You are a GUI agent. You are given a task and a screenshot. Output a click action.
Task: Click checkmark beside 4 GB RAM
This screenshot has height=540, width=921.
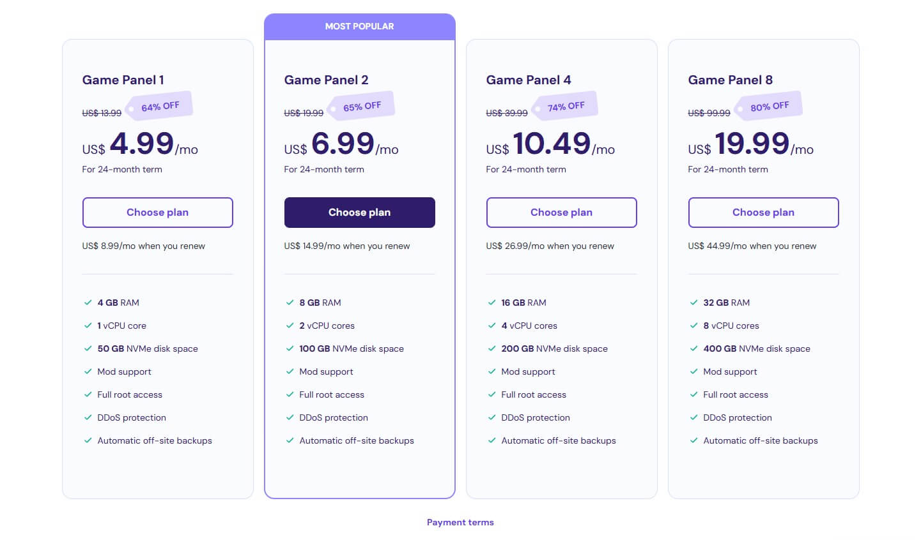click(x=88, y=303)
